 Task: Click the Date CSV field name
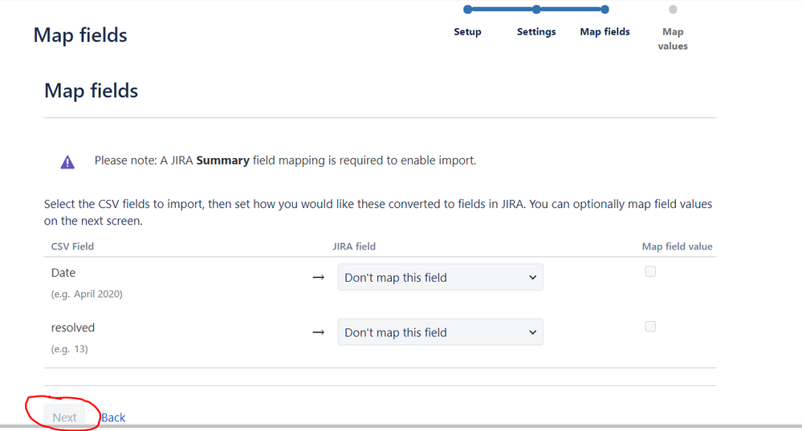coord(63,273)
